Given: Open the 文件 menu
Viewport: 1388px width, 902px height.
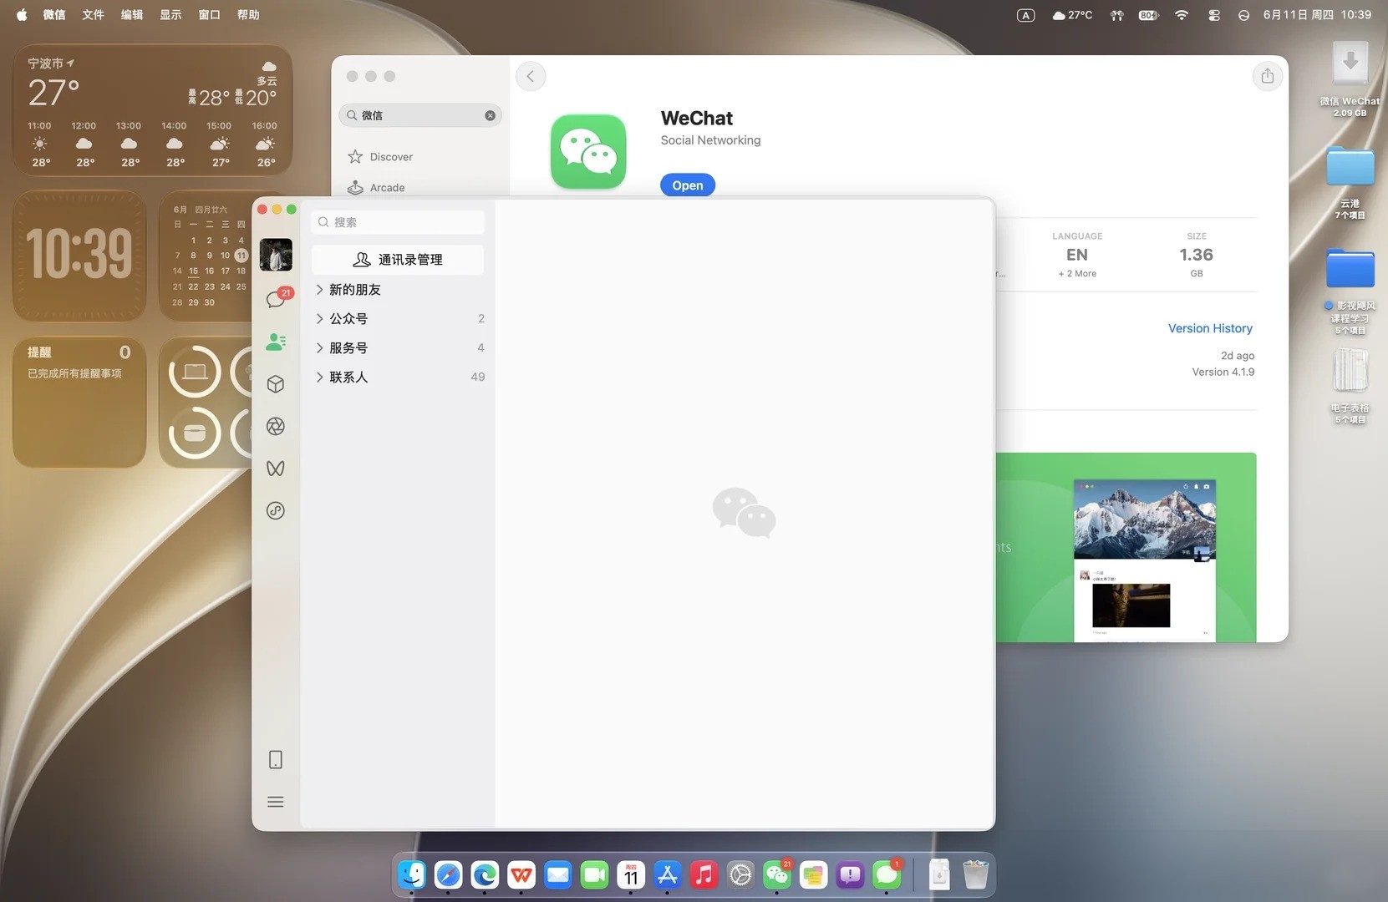Looking at the screenshot, I should tap(94, 15).
